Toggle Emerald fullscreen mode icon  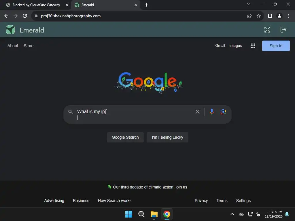[x=267, y=30]
